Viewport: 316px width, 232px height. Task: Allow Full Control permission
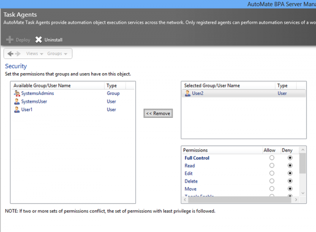[x=272, y=158]
